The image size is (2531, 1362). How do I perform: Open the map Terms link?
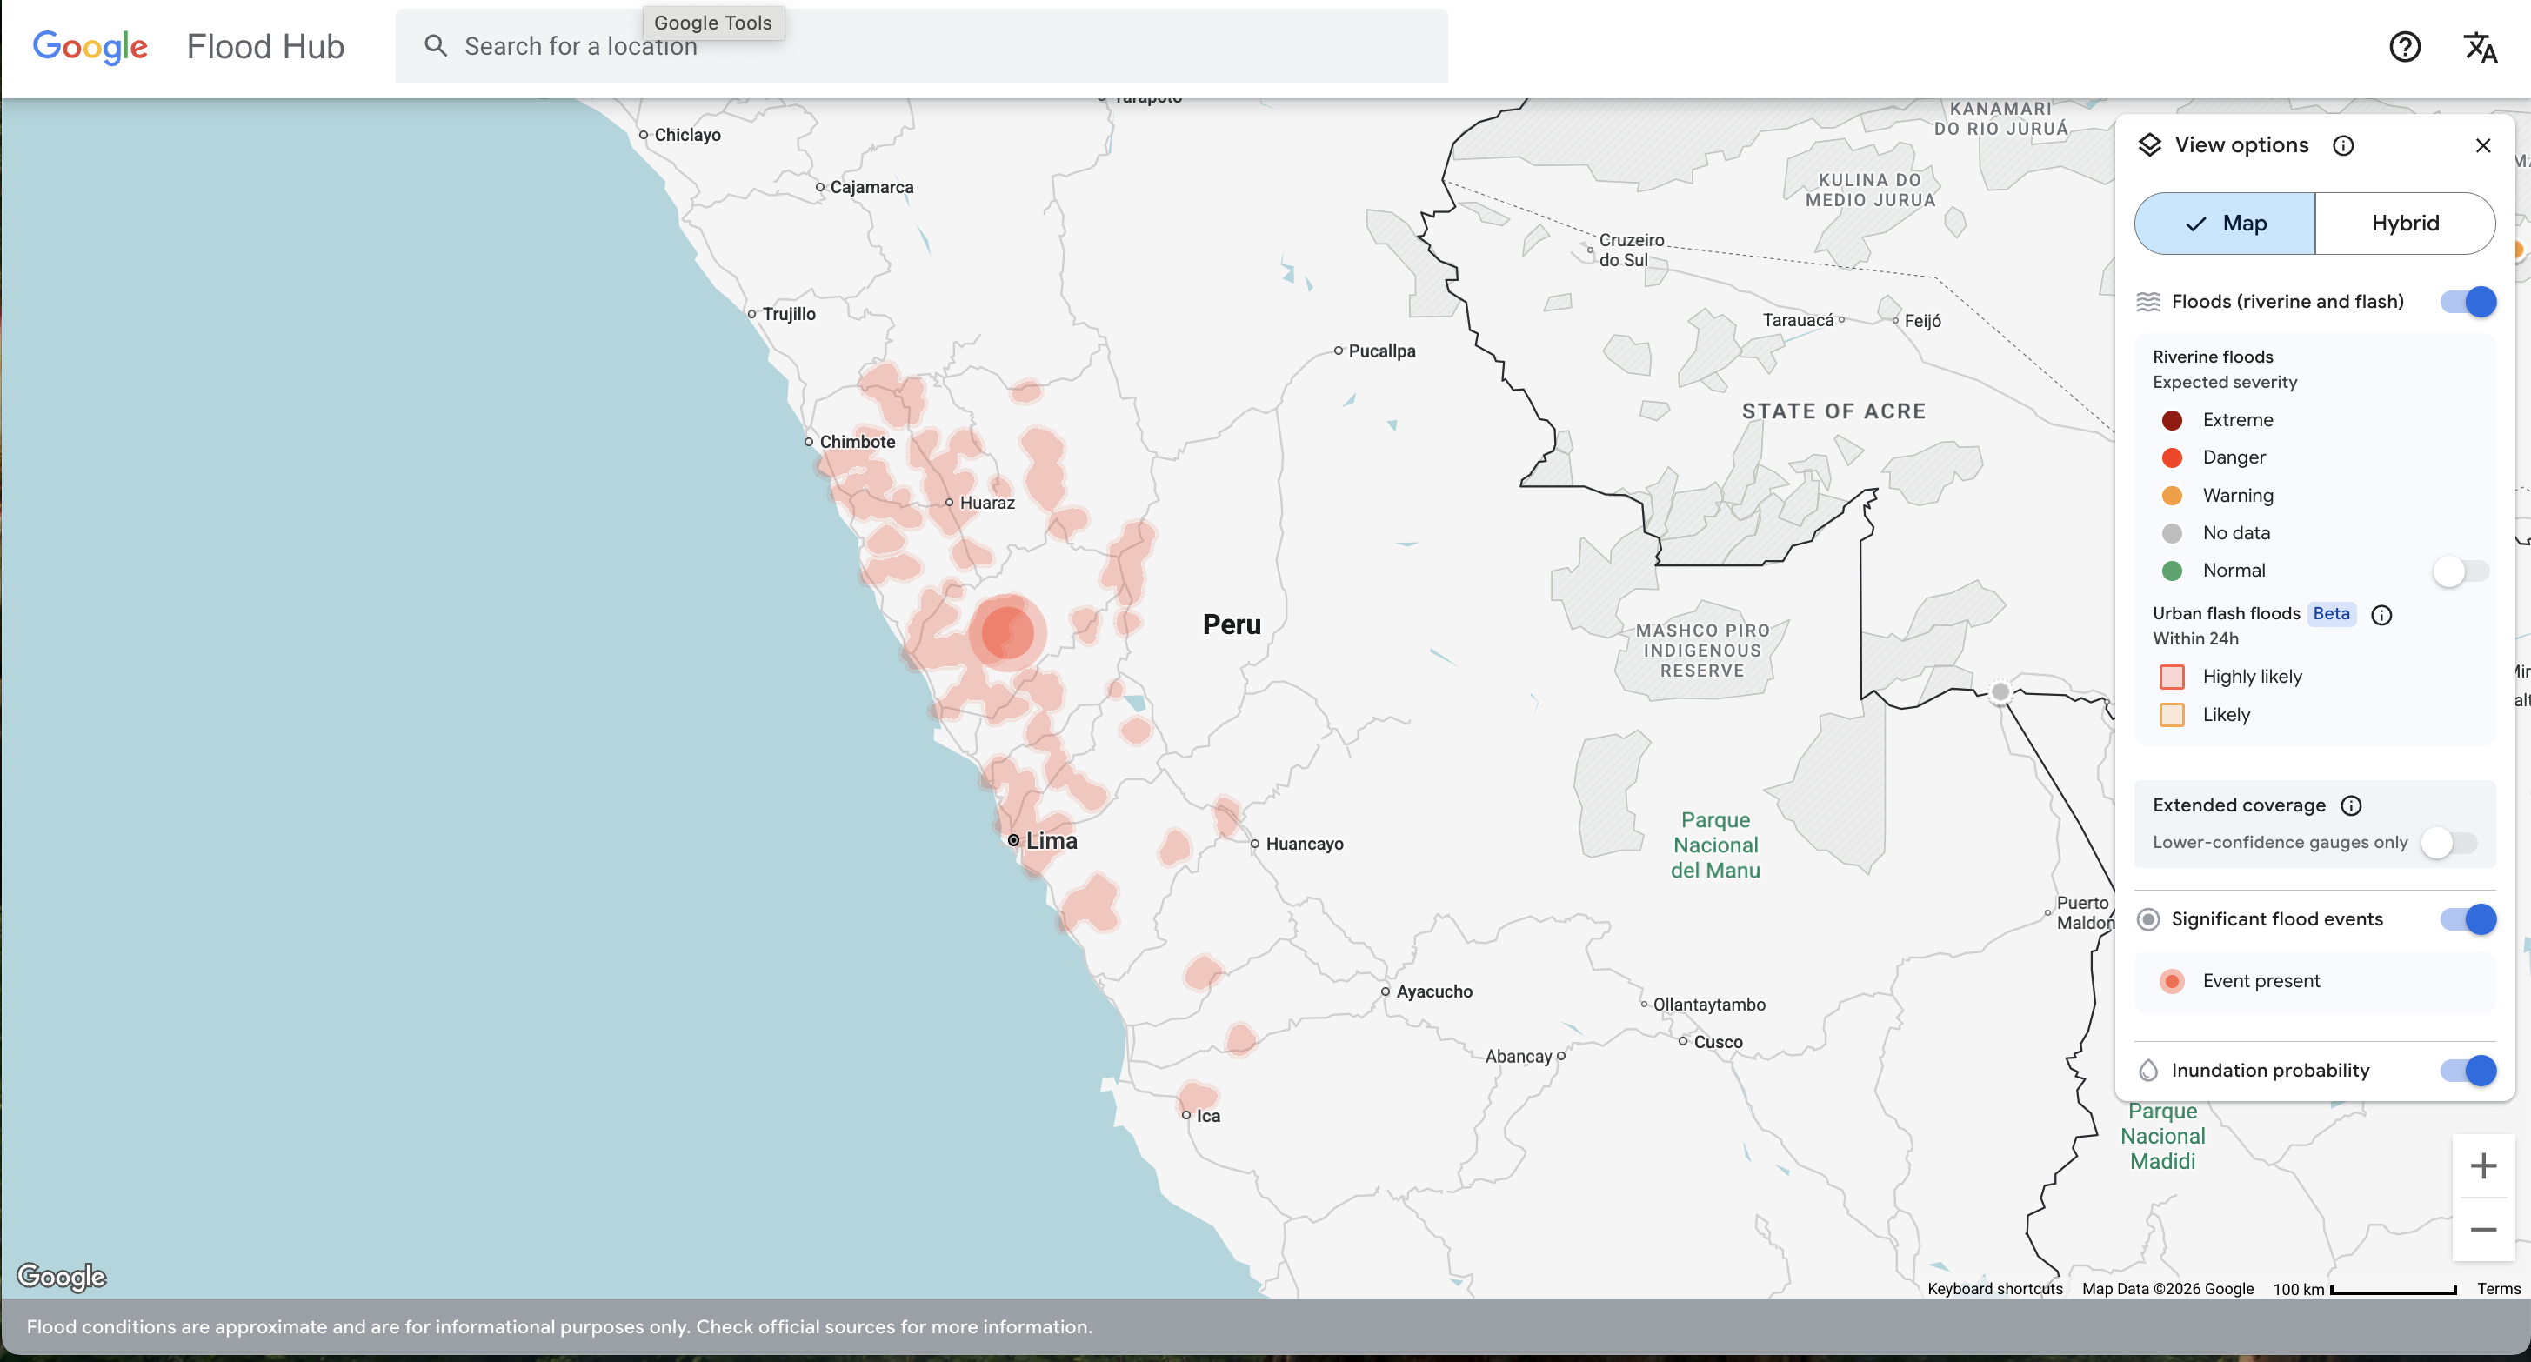2498,1288
